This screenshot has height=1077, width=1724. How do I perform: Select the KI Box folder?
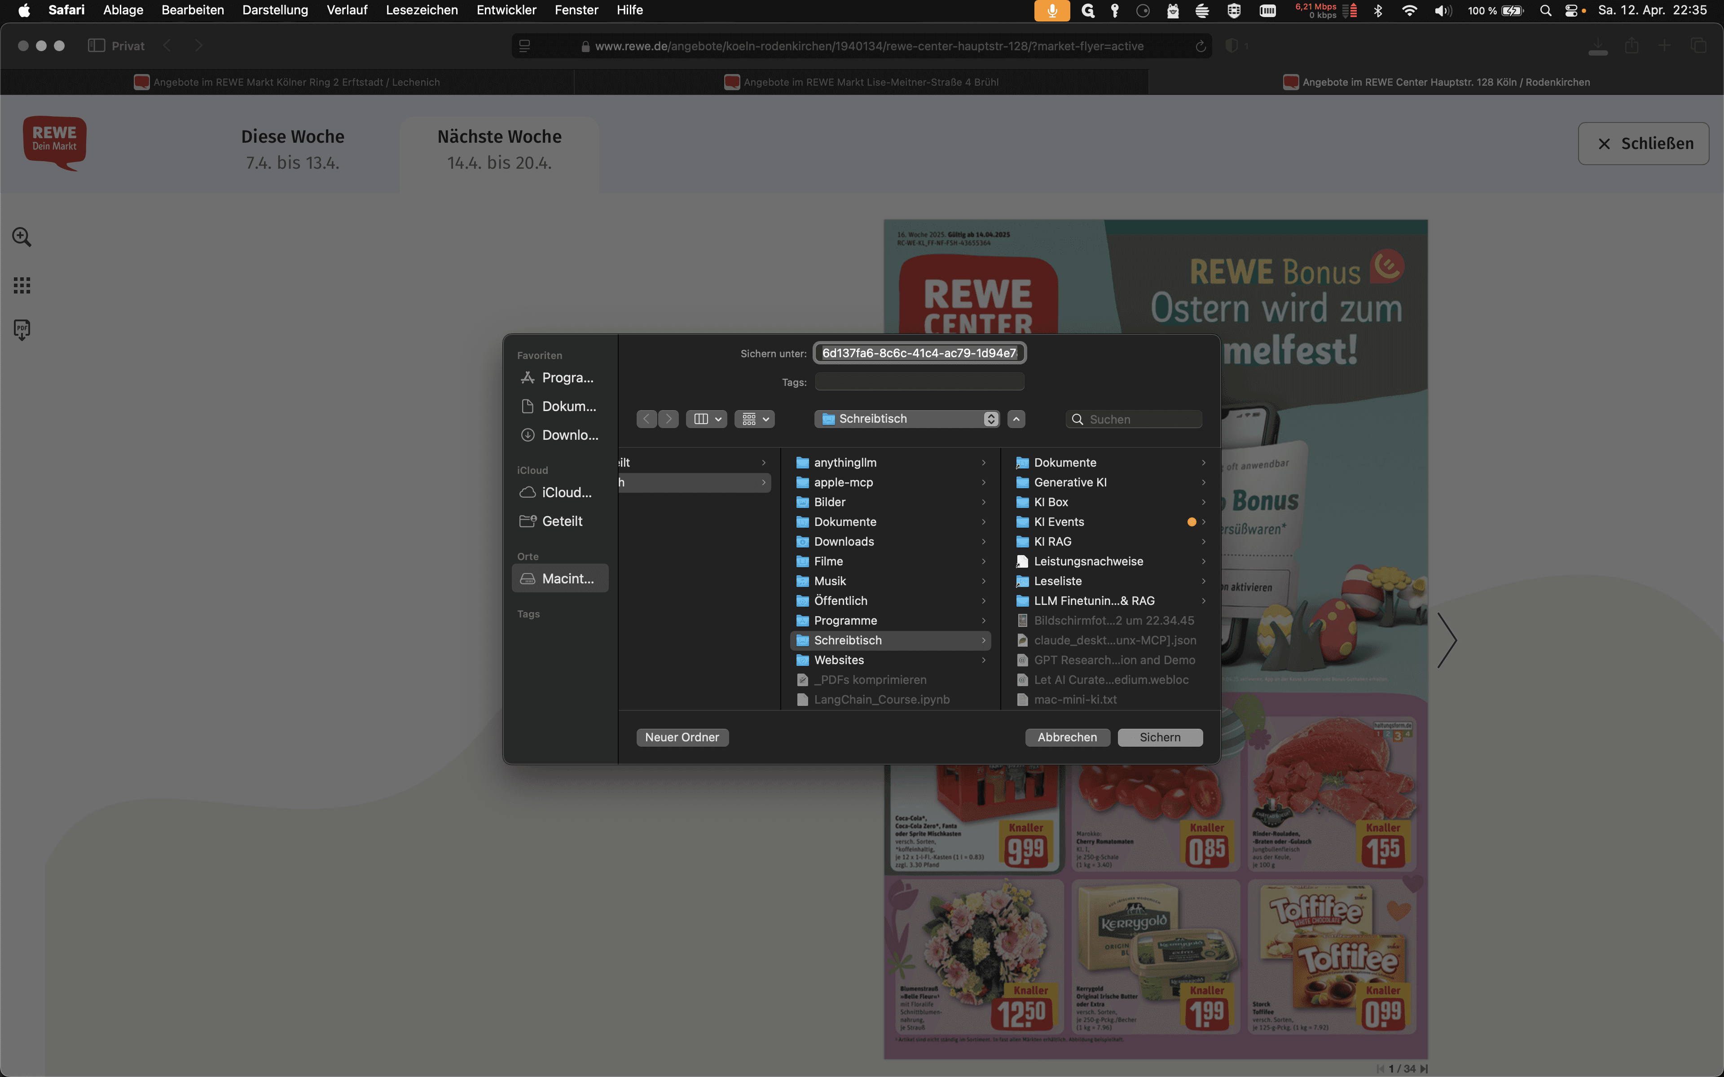[1110, 502]
